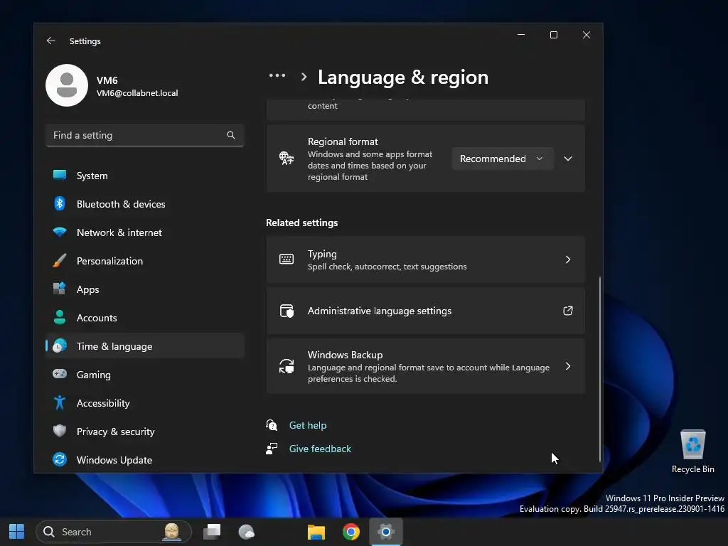Click VM6@collabnet.local account email
The height and width of the screenshot is (546, 728).
tap(137, 93)
